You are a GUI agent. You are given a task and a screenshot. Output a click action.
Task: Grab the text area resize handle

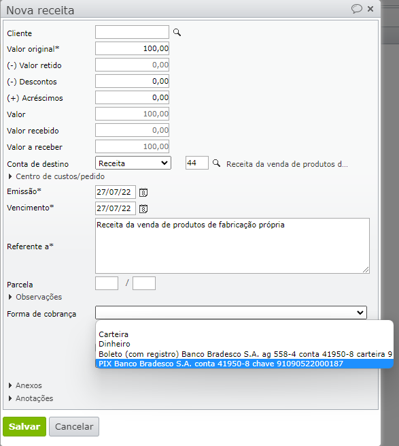(x=366, y=270)
